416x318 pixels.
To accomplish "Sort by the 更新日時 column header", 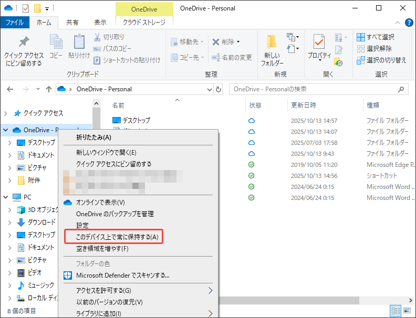I will [304, 105].
